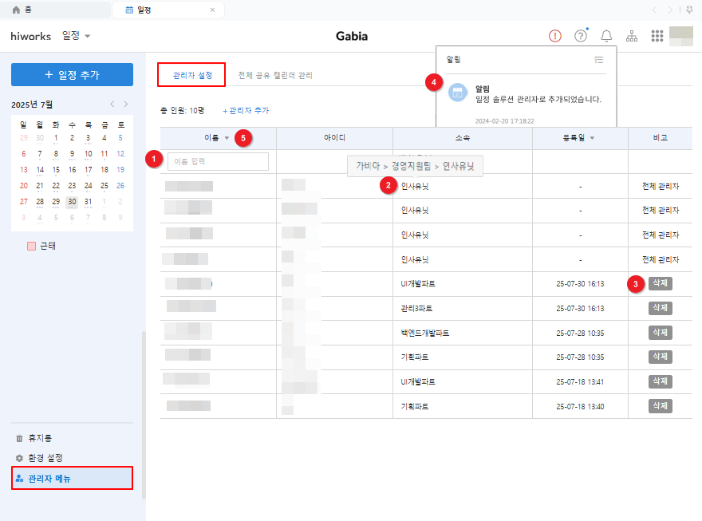Click the 관리자 추가 link
The height and width of the screenshot is (521, 702).
246,110
